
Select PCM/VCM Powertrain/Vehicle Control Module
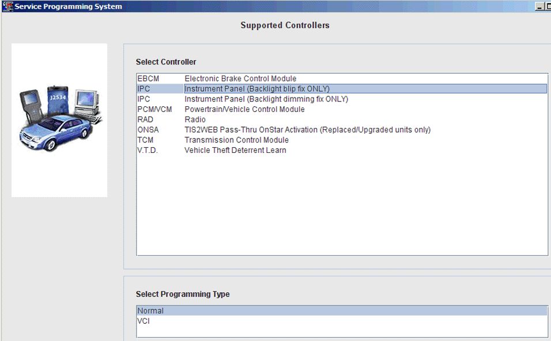tap(244, 109)
